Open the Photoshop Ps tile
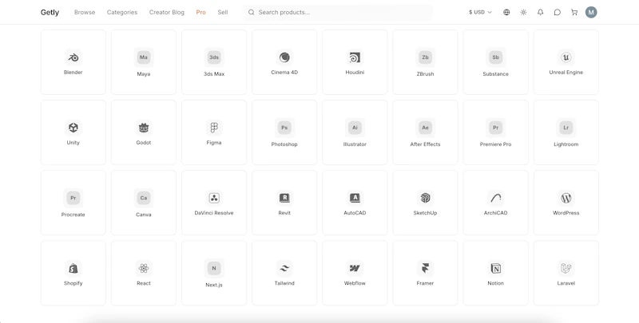Image resolution: width=639 pixels, height=323 pixels. 284,132
